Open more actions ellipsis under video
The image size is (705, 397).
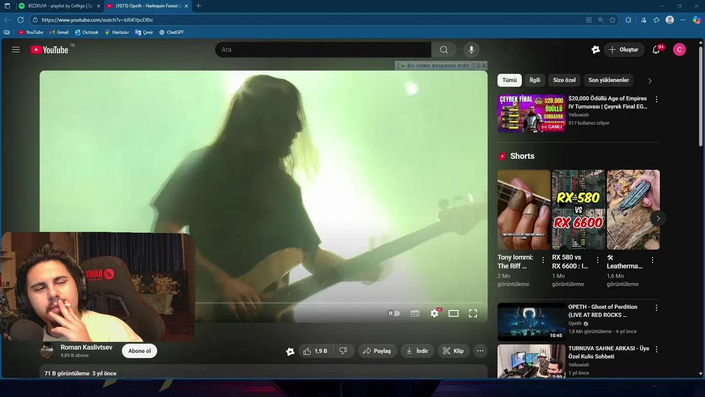[x=480, y=351]
